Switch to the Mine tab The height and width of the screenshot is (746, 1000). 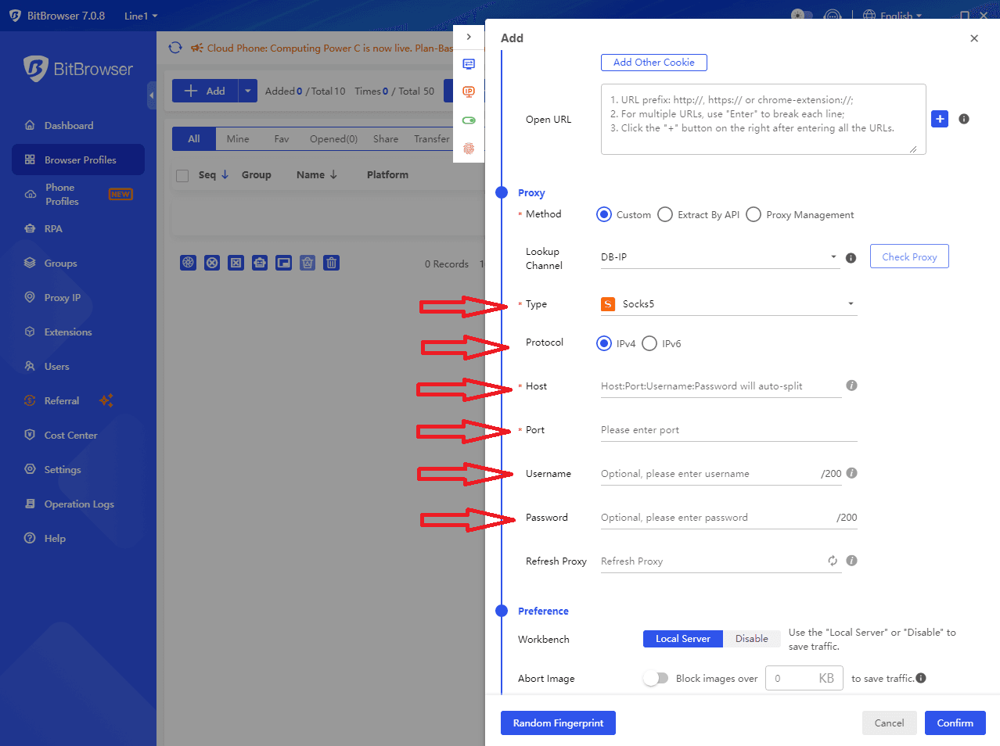click(x=238, y=139)
